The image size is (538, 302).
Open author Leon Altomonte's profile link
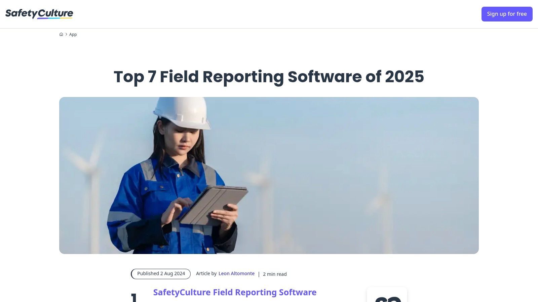(236, 273)
